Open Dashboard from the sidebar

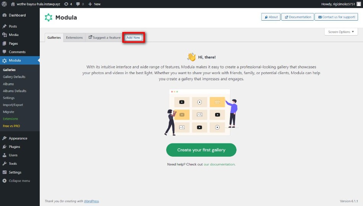point(17,15)
